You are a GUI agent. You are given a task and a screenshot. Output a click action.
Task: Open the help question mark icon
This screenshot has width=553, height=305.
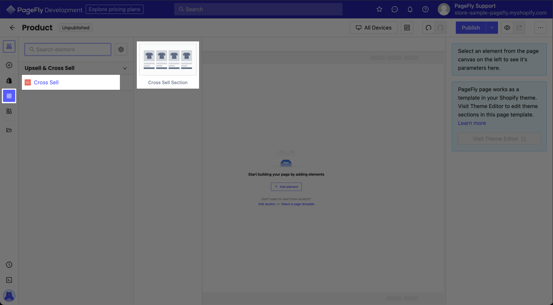coord(425,9)
